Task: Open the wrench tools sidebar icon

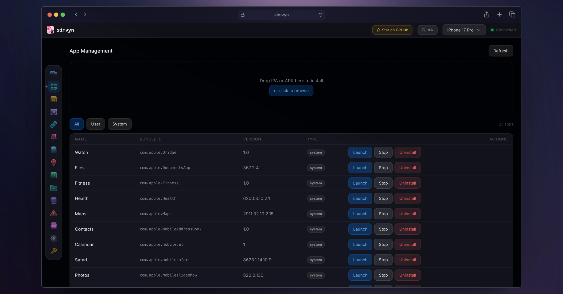Action: [x=53, y=251]
